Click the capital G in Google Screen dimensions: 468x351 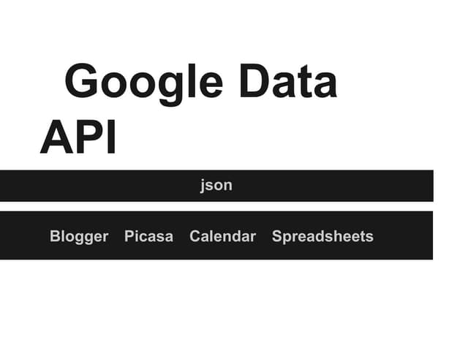83,82
